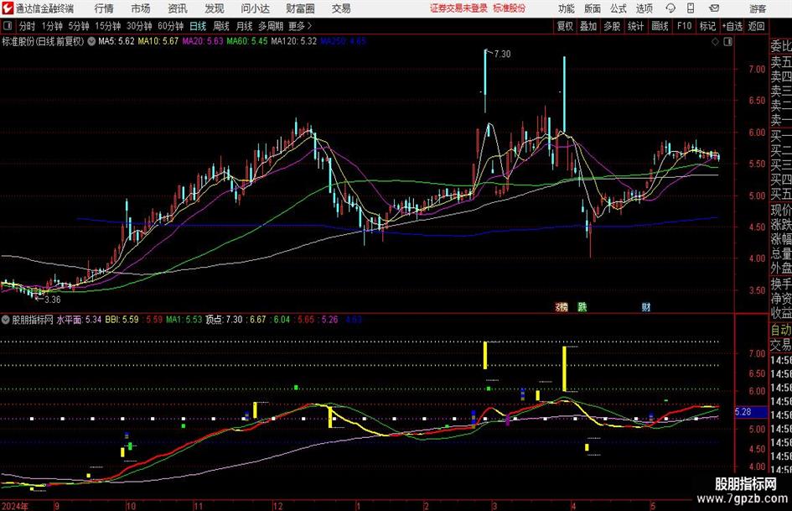Viewport: 792px width, 511px height.
Task: Click the MA5: 5.62 indicator value
Action: coord(116,41)
